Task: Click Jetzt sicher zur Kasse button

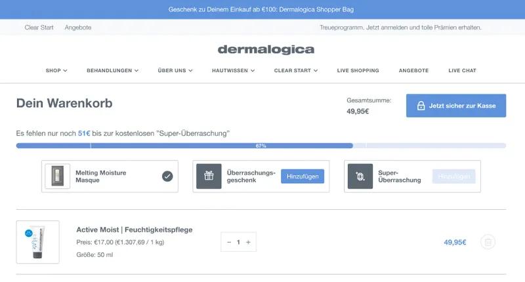Action: [x=456, y=106]
